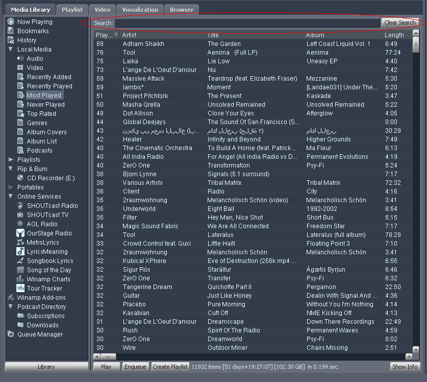The width and height of the screenshot is (427, 382).
Task: Click the LyricsMeaning note icon
Action: tap(20, 251)
